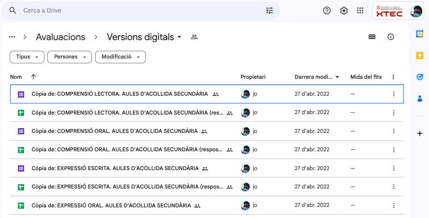Go to Avaluacions folder in breadcrumb
Viewport: 429px width, 218px height.
60,37
